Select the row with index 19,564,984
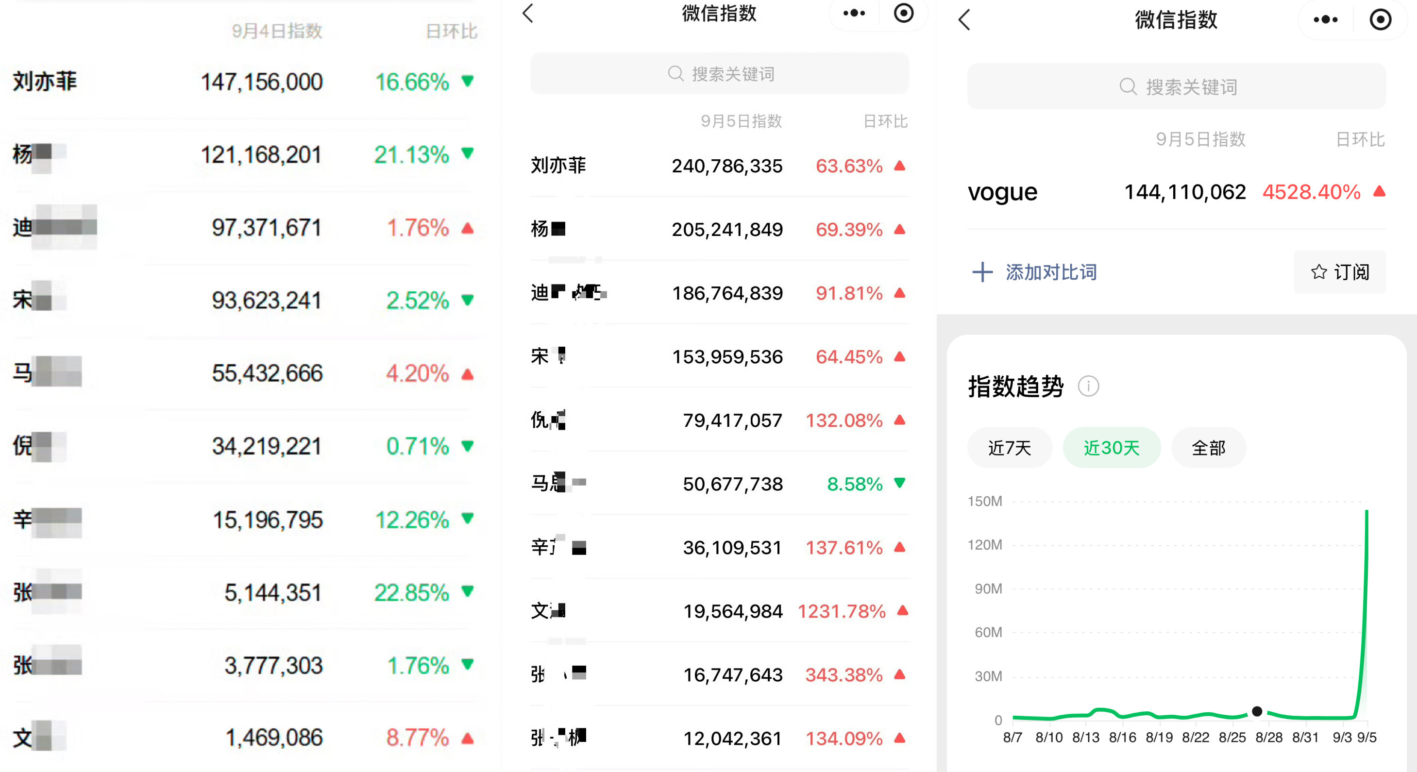 point(720,611)
